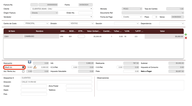Click the Impuesto al Consumo value field
The image size is (192, 106).
tap(176, 67)
